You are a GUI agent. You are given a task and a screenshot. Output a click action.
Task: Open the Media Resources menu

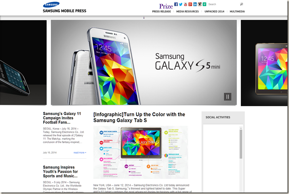click(187, 12)
